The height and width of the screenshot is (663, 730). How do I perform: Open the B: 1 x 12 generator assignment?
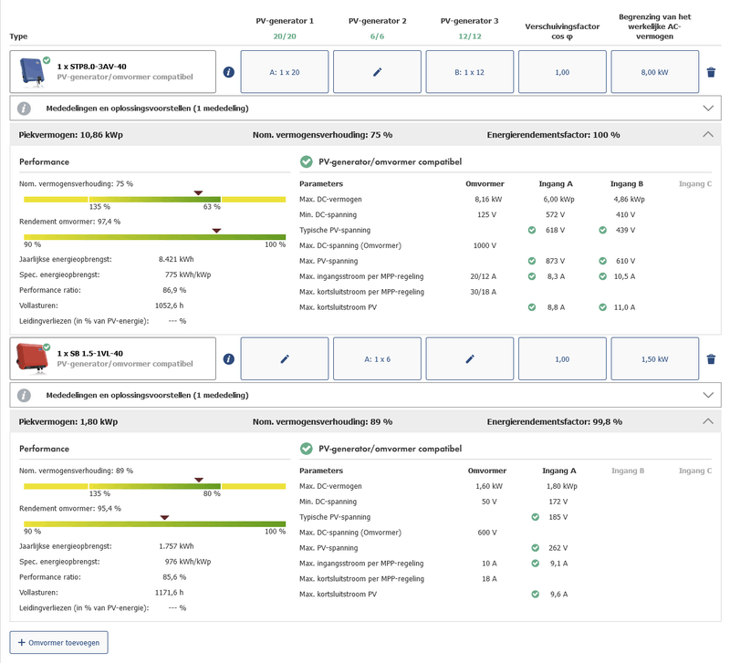pyautogui.click(x=470, y=72)
